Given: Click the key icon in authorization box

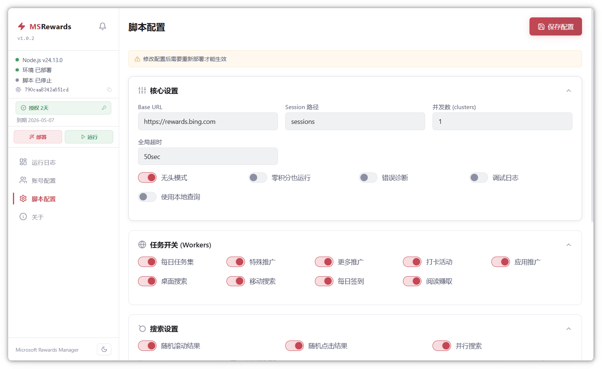Looking at the screenshot, I should coord(104,108).
